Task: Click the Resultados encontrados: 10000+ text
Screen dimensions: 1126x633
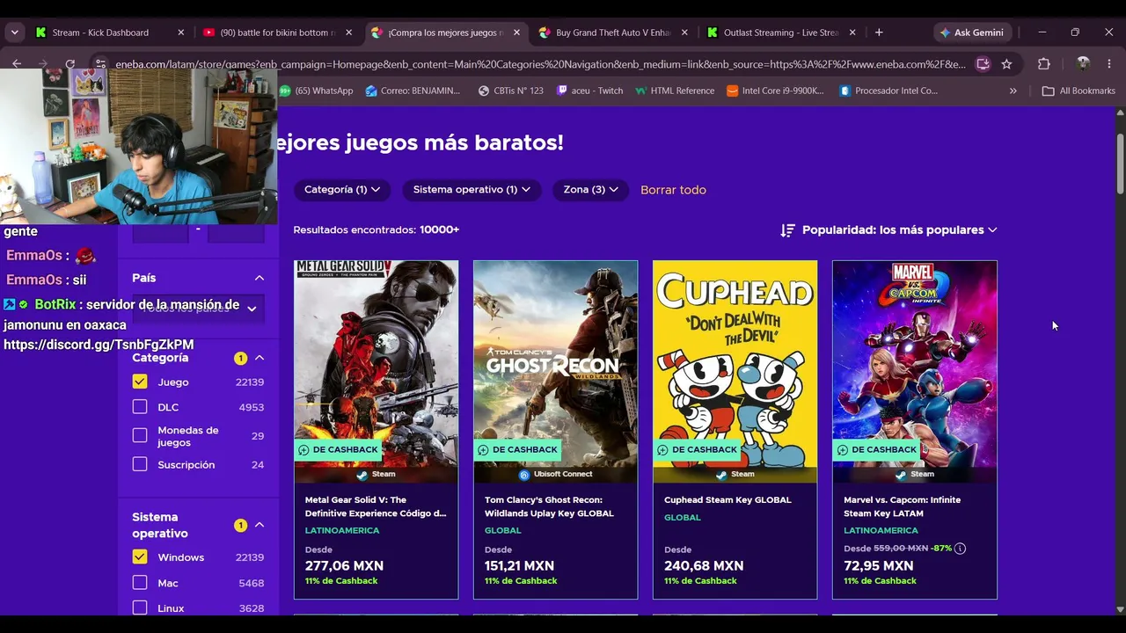Action: (377, 229)
